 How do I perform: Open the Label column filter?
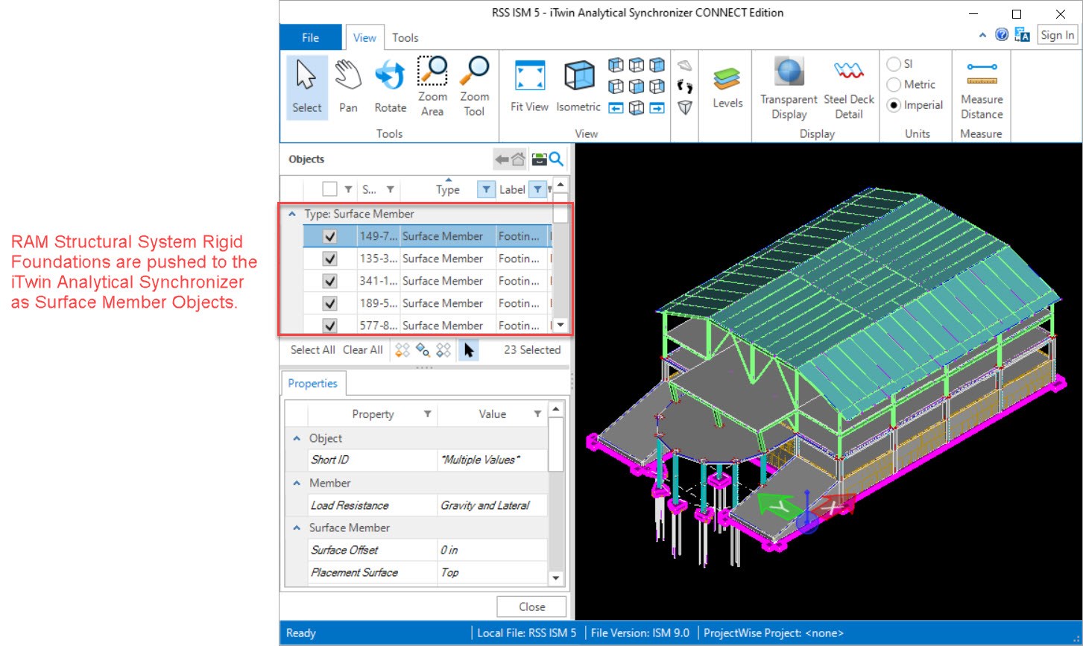coord(537,190)
